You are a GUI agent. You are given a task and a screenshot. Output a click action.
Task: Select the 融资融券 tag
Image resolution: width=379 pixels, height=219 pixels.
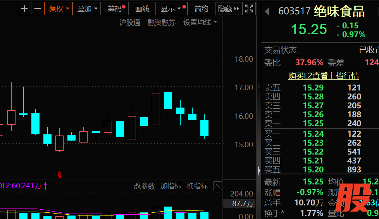coord(162,23)
